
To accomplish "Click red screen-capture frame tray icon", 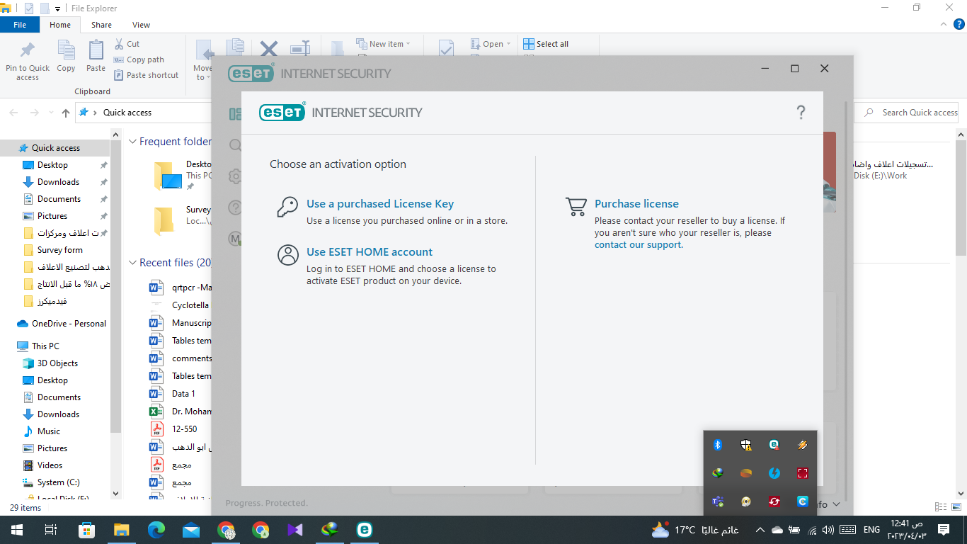I will point(802,473).
